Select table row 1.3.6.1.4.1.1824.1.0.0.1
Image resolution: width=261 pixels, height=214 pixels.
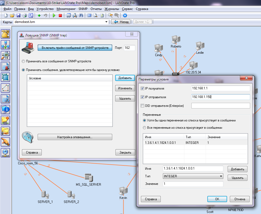pos(195,143)
